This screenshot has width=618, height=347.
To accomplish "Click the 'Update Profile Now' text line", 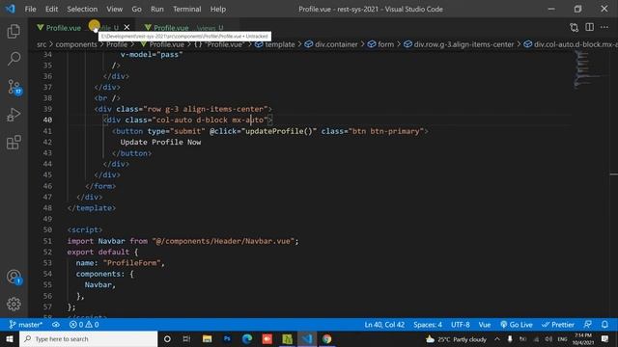I will [161, 142].
